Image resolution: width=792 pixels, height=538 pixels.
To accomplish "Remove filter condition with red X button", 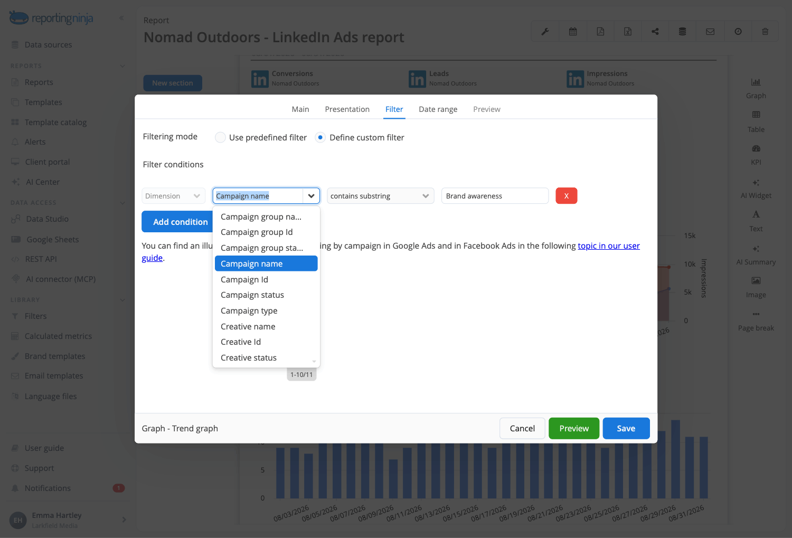I will (x=567, y=196).
